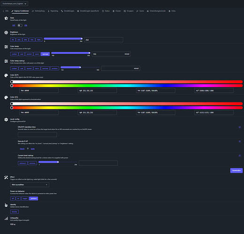Select the 'previous' Power-on behavior option

point(33,198)
